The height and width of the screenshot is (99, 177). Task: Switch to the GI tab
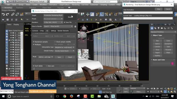pos(47,31)
